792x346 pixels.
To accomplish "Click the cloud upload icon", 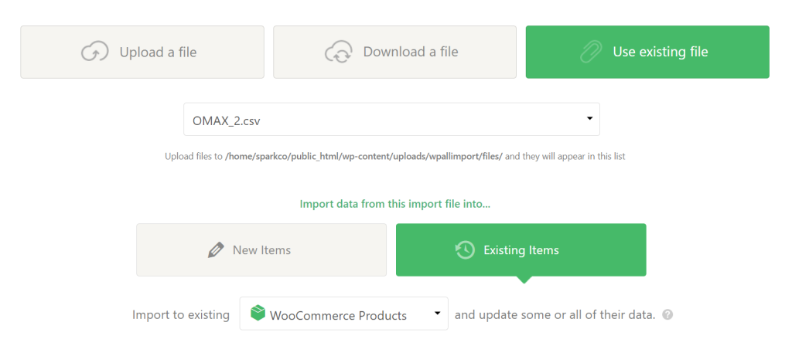I will click(x=94, y=52).
